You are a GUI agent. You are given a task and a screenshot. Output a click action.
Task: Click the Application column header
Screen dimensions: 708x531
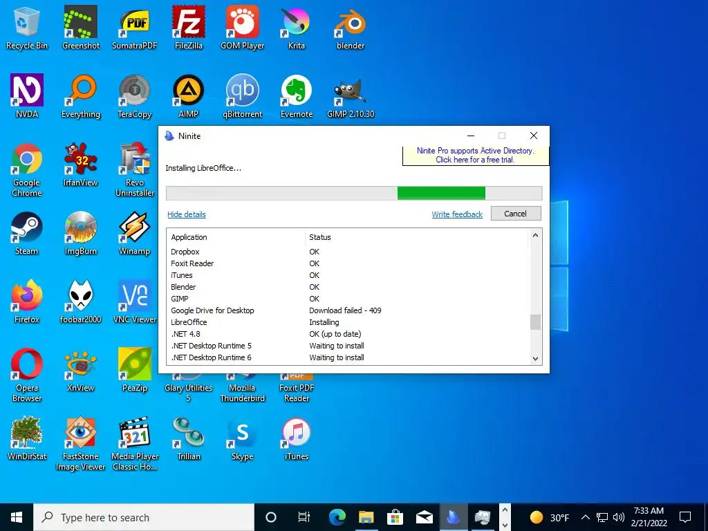(236, 237)
